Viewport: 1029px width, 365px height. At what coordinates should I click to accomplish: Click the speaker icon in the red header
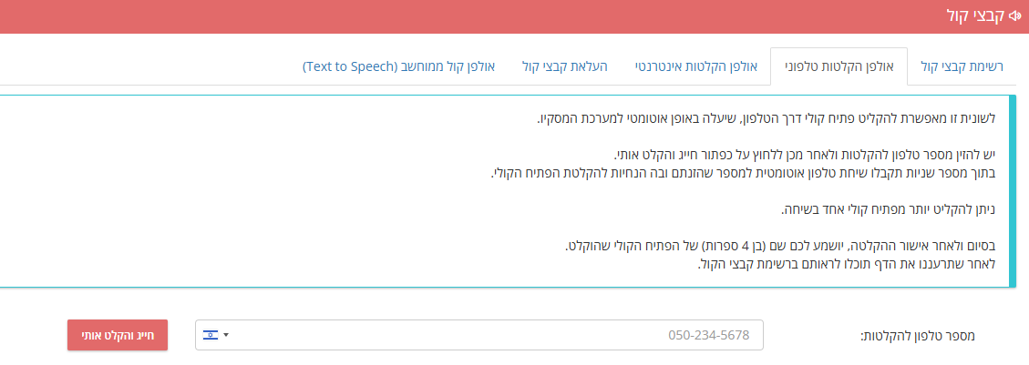1017,15
